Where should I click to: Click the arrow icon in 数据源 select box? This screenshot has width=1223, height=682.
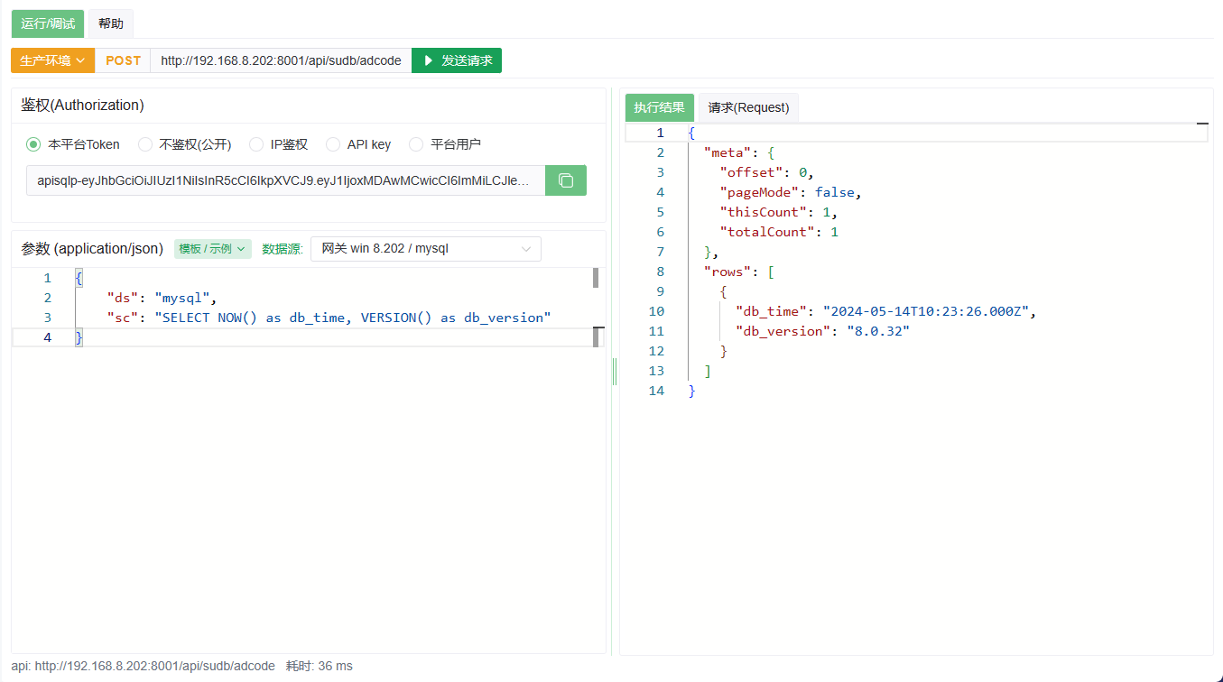click(526, 249)
